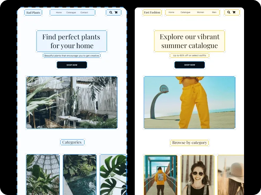Select the yellow pants basketball hoop hero image
The height and width of the screenshot is (195, 261).
pos(190,102)
